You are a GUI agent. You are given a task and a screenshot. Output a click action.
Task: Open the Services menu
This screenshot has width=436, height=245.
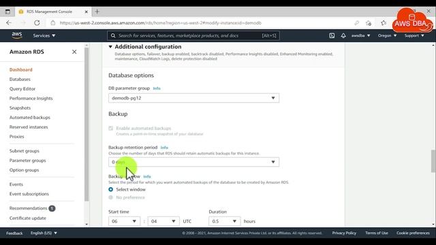[44, 35]
